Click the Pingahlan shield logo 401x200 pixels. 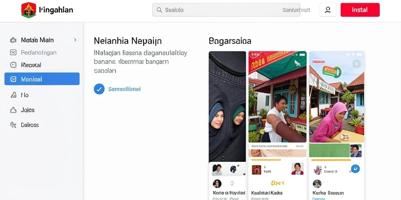[x=28, y=10]
